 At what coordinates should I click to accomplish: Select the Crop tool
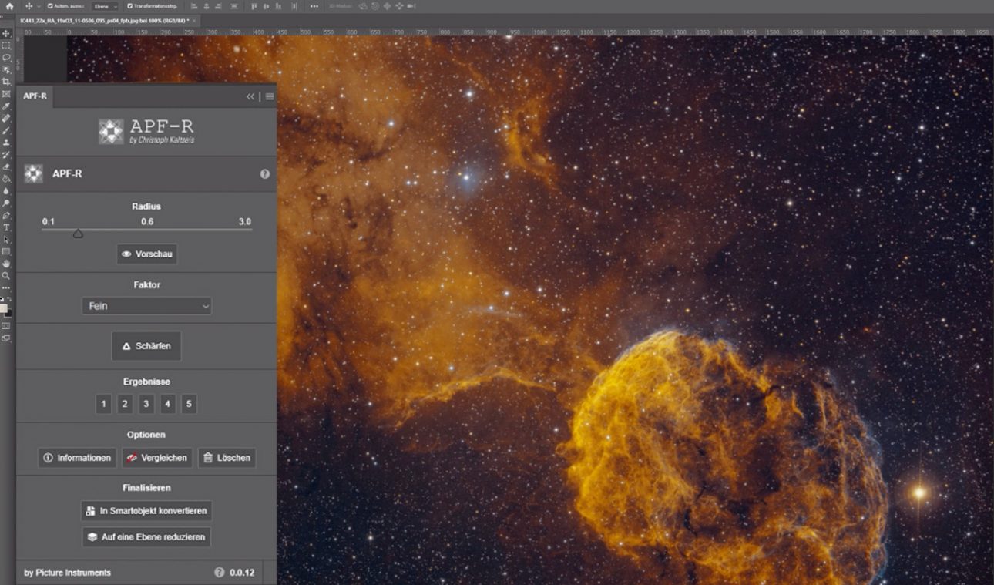coord(6,82)
